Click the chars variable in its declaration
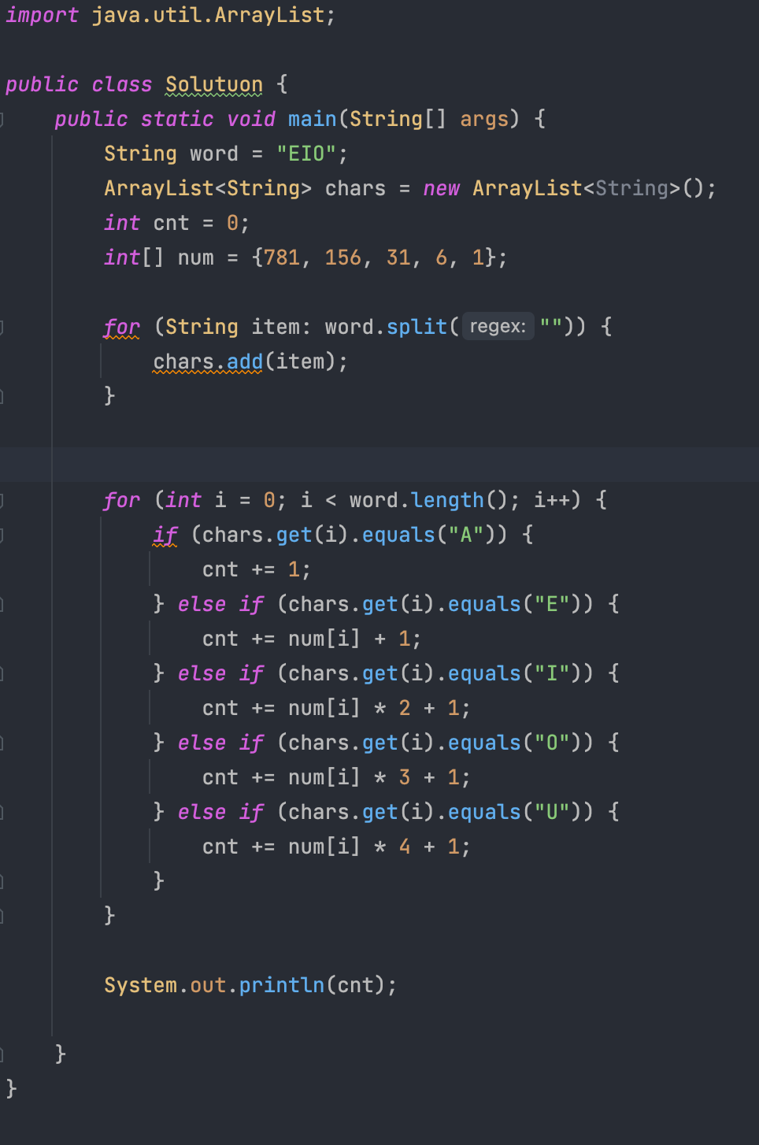759x1145 pixels. point(356,188)
